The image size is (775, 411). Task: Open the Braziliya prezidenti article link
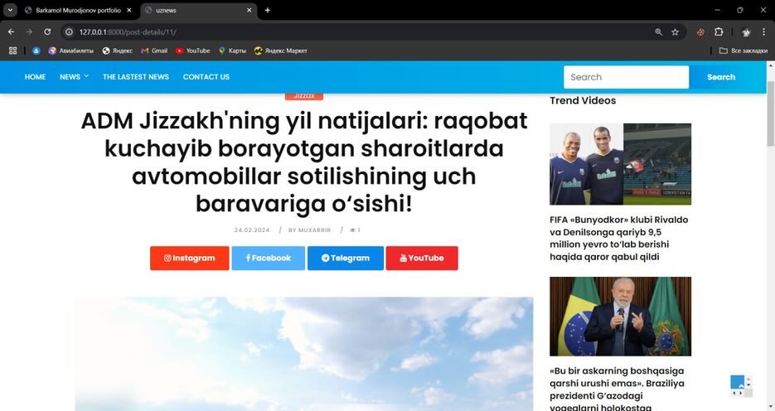click(x=617, y=389)
